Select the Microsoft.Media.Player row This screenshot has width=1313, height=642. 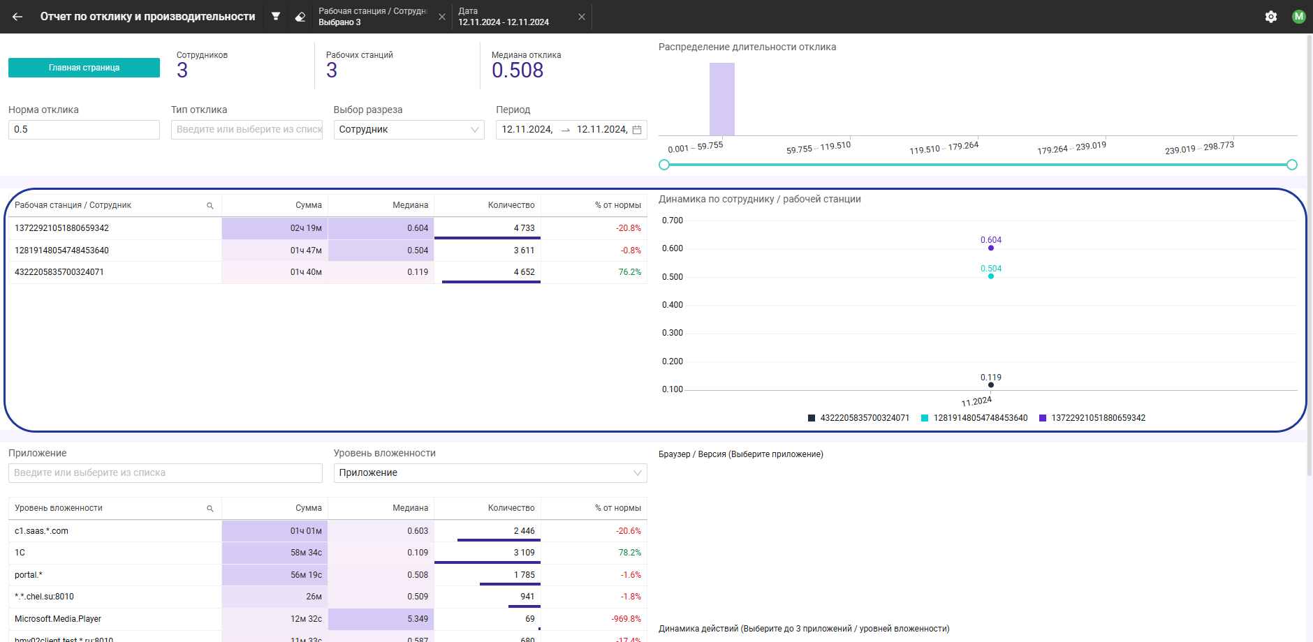328,619
